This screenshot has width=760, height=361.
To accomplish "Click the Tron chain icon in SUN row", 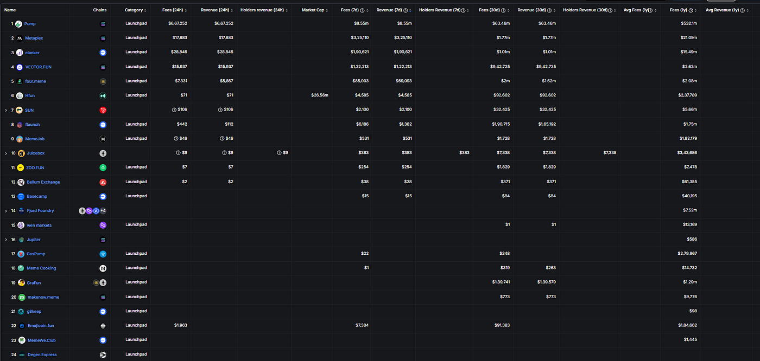I will (x=103, y=110).
